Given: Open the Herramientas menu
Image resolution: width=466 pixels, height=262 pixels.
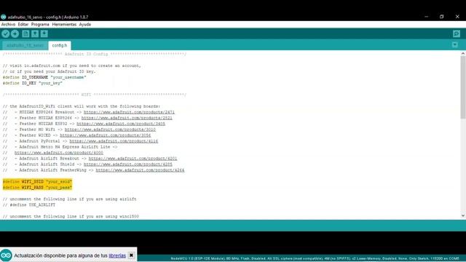Looking at the screenshot, I should (x=64, y=24).
